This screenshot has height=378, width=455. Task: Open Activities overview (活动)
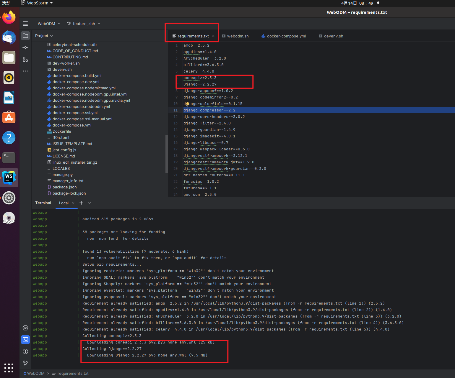click(6, 3)
